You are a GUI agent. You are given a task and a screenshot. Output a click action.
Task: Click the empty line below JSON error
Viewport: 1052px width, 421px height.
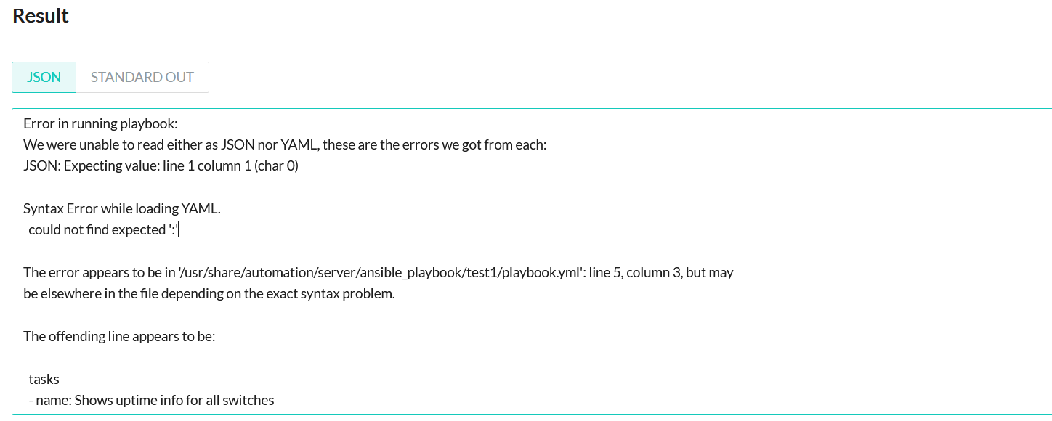coord(218,187)
